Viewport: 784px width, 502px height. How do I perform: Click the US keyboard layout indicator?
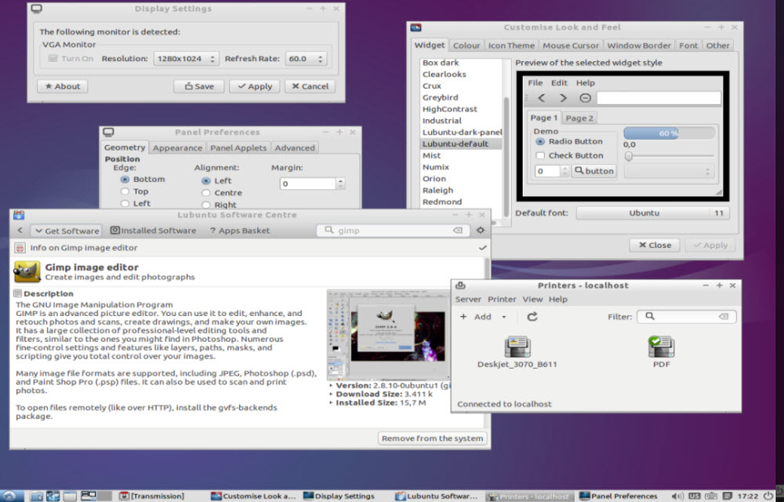695,496
